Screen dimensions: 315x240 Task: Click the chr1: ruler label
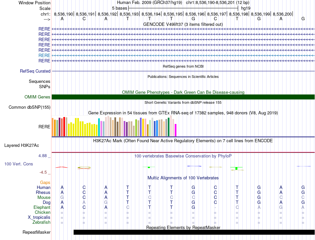45,14
